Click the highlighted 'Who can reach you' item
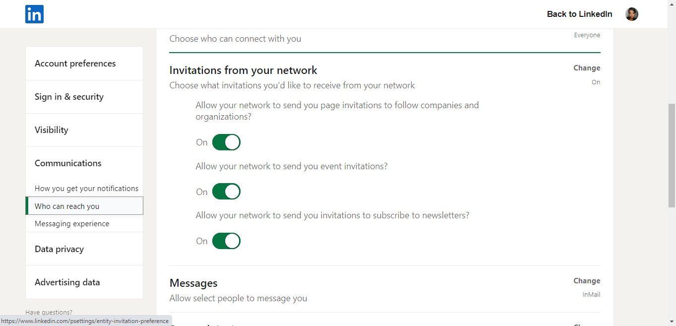The width and height of the screenshot is (676, 326). tap(67, 206)
